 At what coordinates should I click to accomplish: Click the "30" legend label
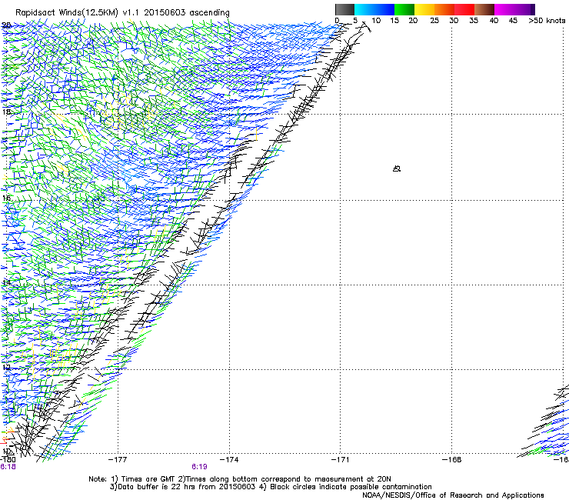(454, 21)
